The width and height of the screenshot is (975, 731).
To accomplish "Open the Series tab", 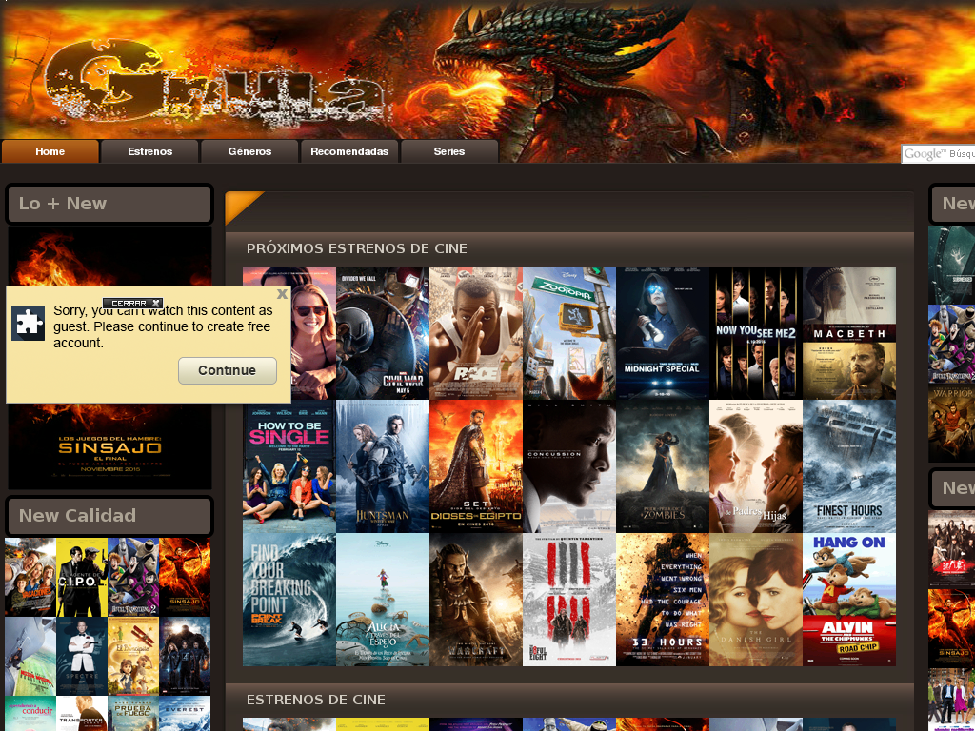I will [x=449, y=150].
